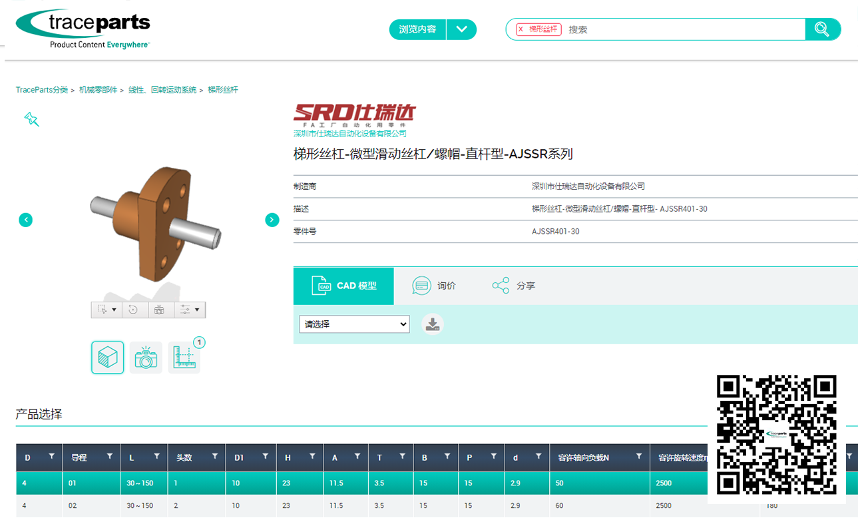Go to TraceParts分类 breadcrumb
Screen dimensions: 858x518
coord(42,90)
